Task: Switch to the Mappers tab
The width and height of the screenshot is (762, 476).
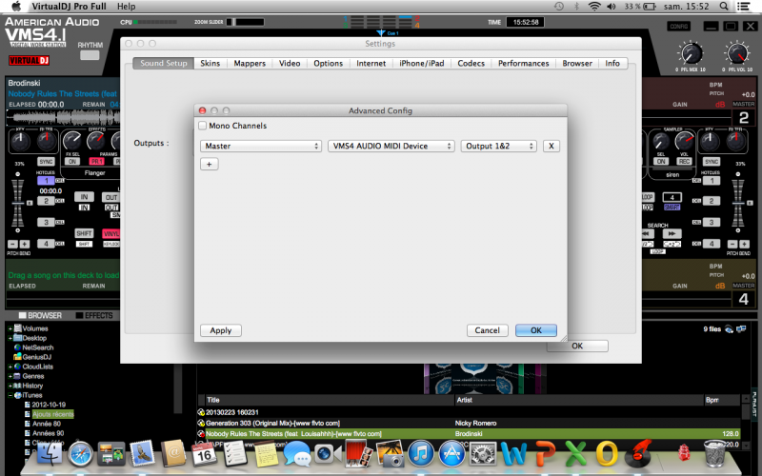Action: coord(250,63)
